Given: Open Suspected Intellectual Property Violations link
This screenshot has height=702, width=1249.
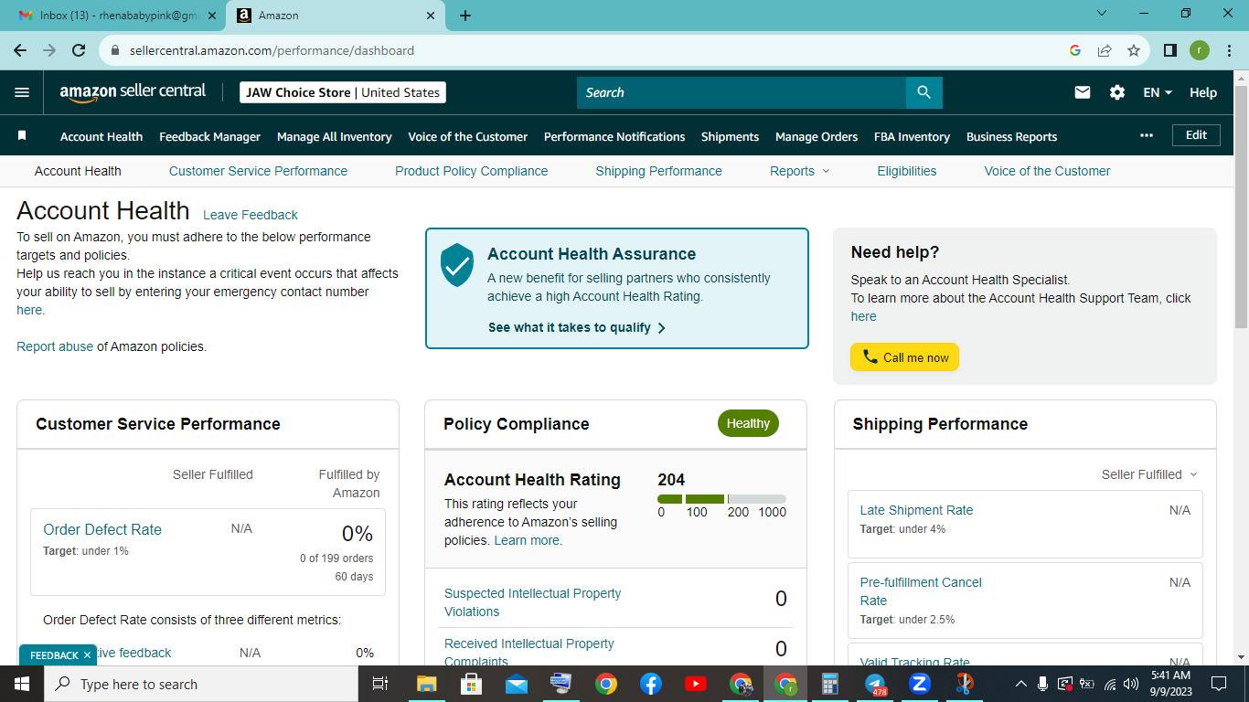Looking at the screenshot, I should (533, 602).
